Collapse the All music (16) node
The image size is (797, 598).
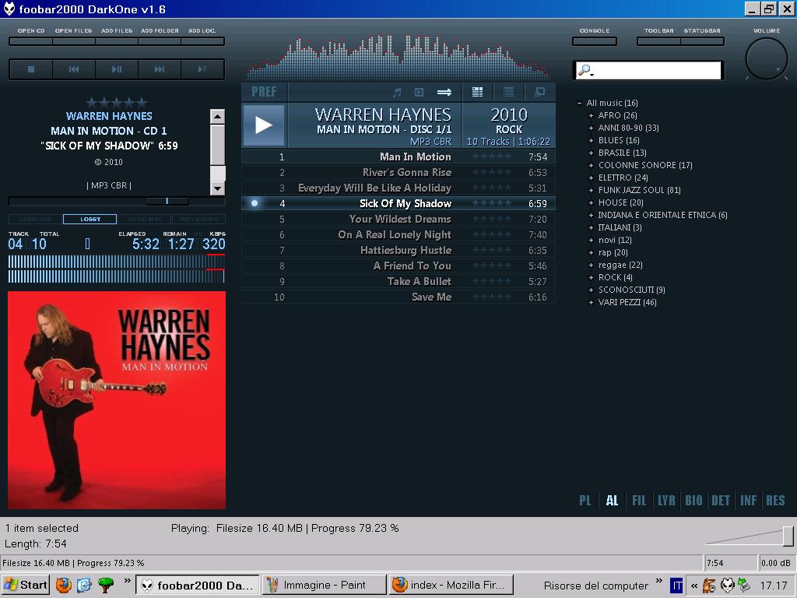pos(579,104)
